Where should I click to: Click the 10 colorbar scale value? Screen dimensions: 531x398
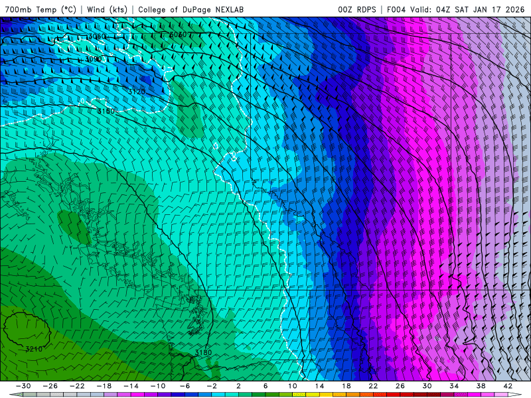click(293, 386)
